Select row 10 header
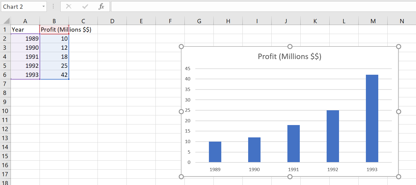This screenshot has height=185, width=416. tap(5, 111)
